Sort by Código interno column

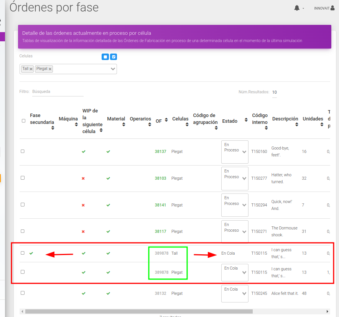267,128
